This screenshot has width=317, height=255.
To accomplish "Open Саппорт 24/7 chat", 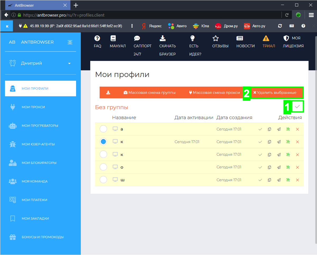I will point(142,46).
